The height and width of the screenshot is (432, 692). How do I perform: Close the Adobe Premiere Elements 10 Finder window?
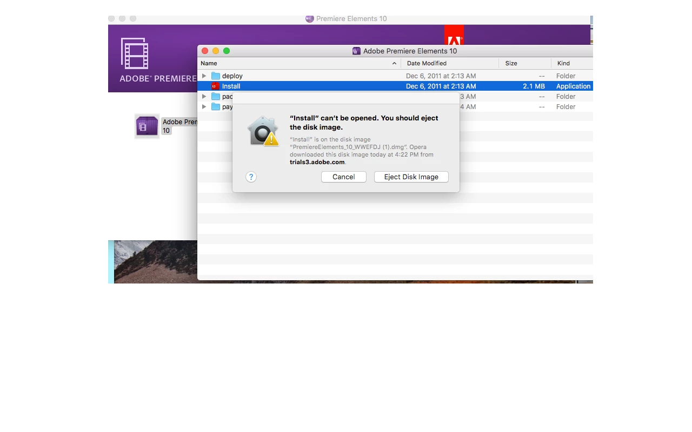click(x=205, y=51)
